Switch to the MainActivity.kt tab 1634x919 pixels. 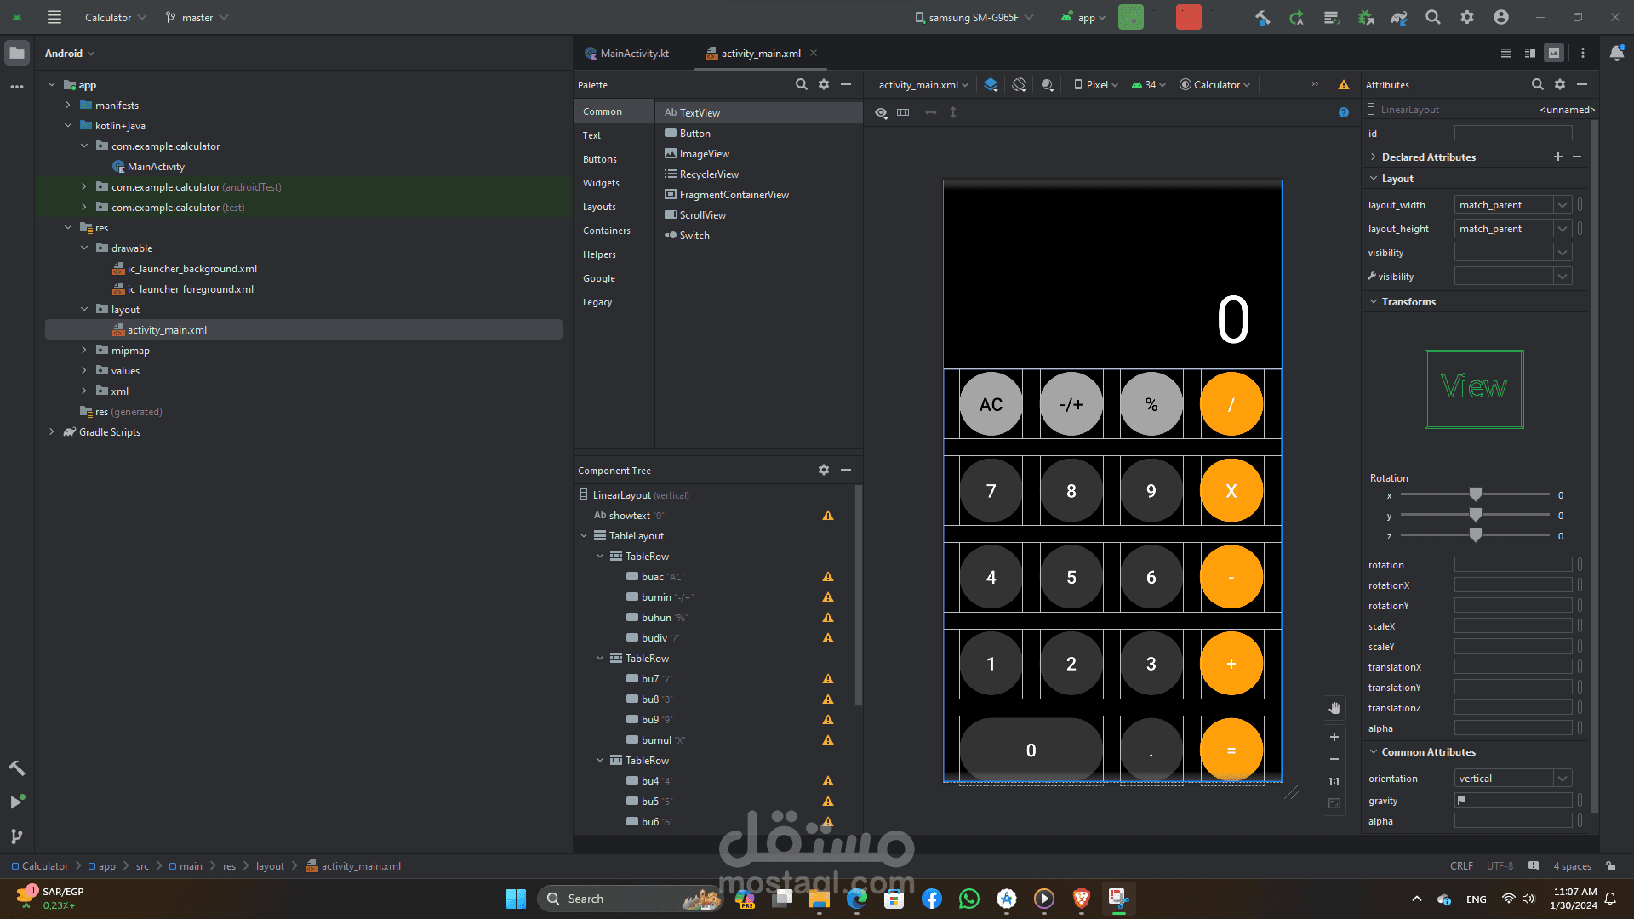click(x=627, y=53)
